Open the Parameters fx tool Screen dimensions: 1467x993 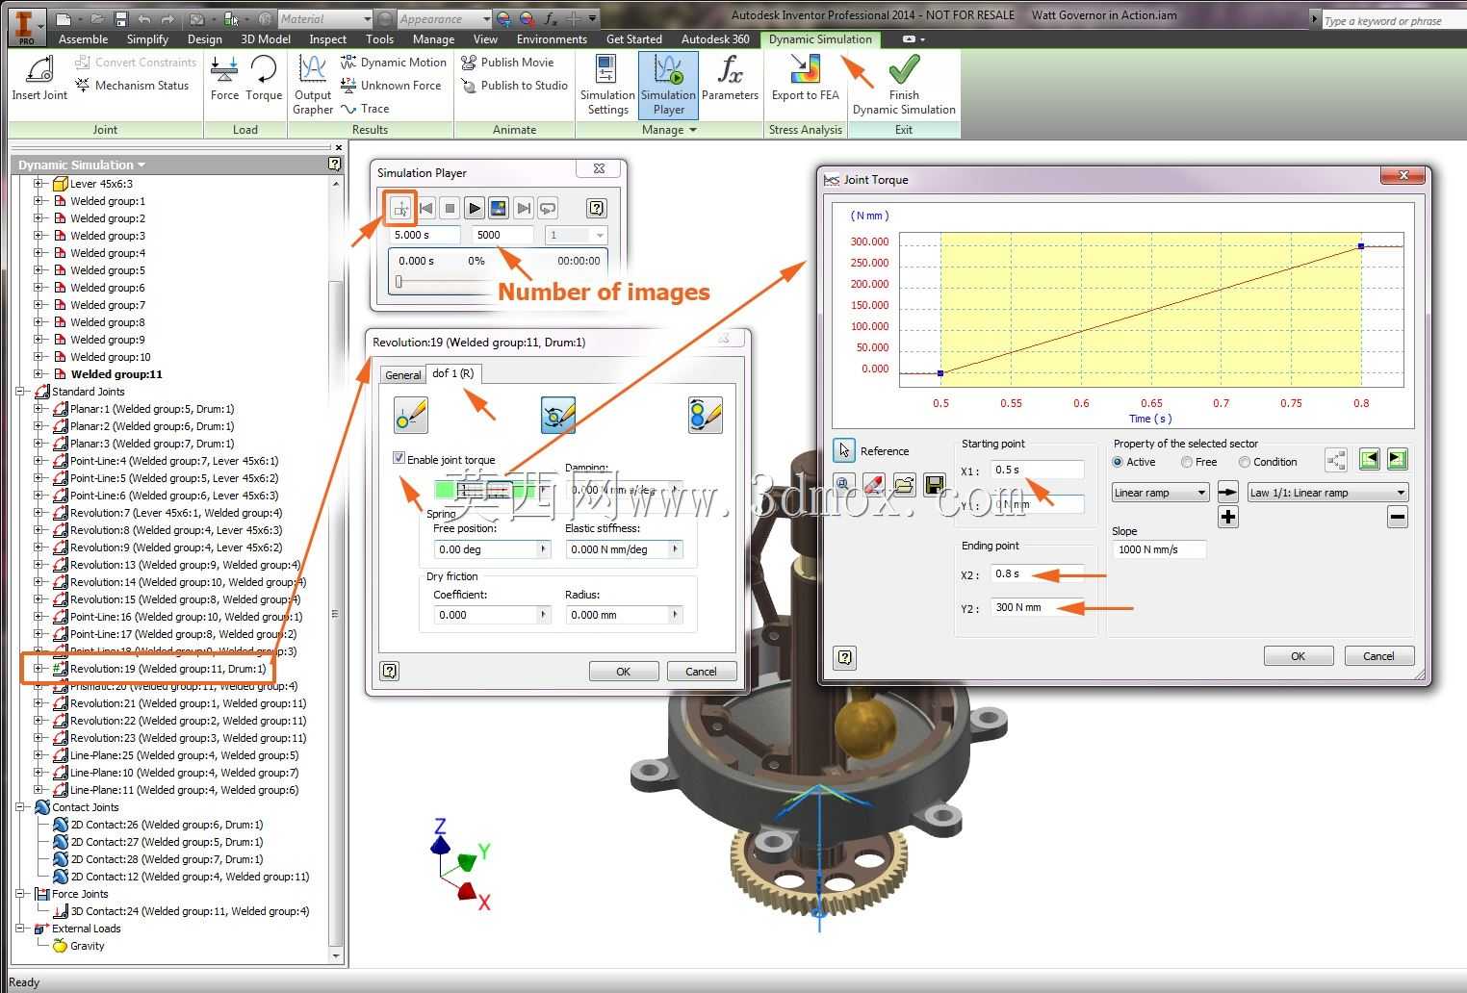pyautogui.click(x=730, y=78)
